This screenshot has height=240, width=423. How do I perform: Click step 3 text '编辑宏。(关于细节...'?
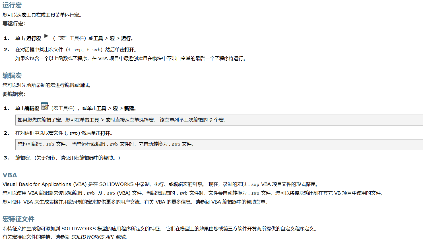[68, 158]
